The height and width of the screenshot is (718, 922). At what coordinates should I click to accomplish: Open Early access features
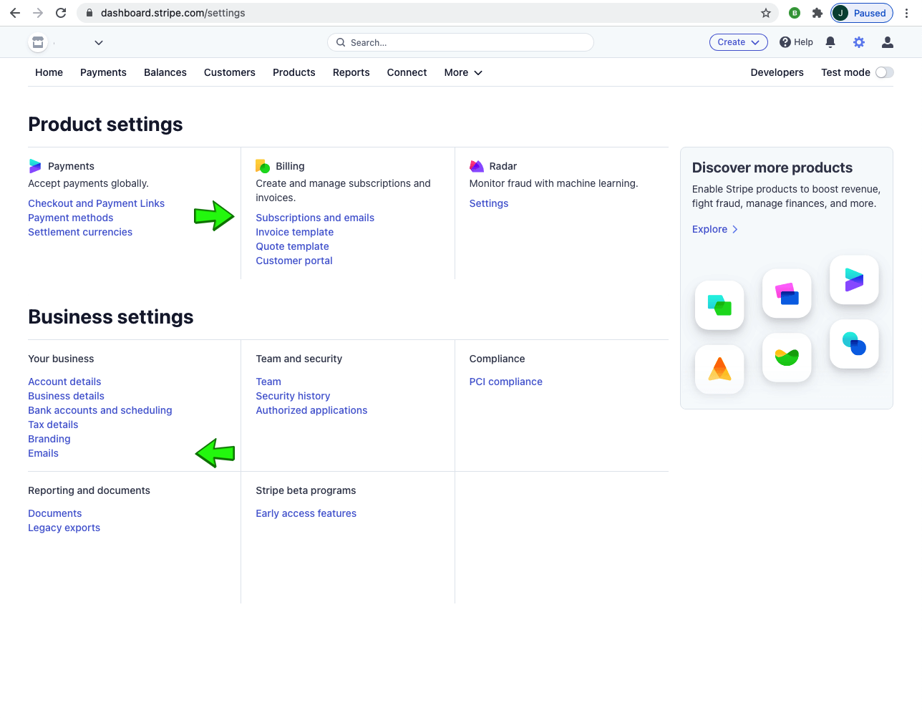point(306,513)
